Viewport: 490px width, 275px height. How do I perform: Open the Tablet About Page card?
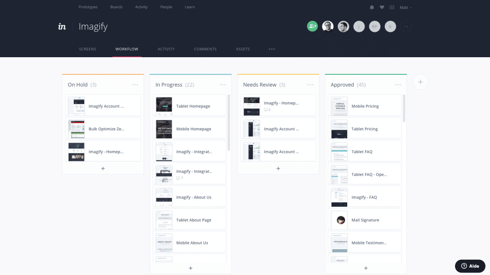click(189, 220)
